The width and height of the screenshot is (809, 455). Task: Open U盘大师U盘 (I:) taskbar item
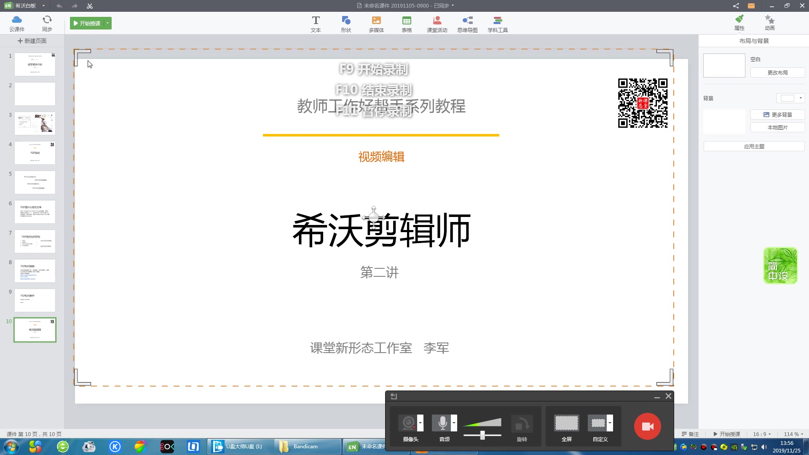pyautogui.click(x=240, y=447)
